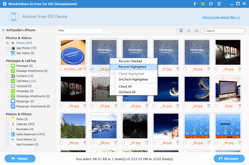
Task: Open the feedback speech bubble icon
Action: tap(211, 4)
